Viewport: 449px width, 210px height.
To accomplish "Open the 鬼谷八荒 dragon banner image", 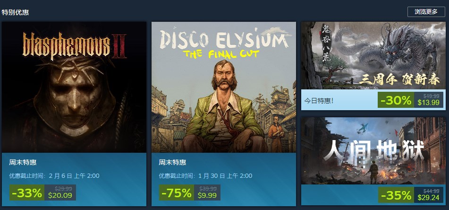I will (373, 56).
